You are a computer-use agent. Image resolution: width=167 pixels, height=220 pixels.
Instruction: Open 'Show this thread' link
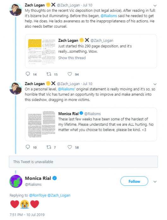pyautogui.click(x=72, y=58)
